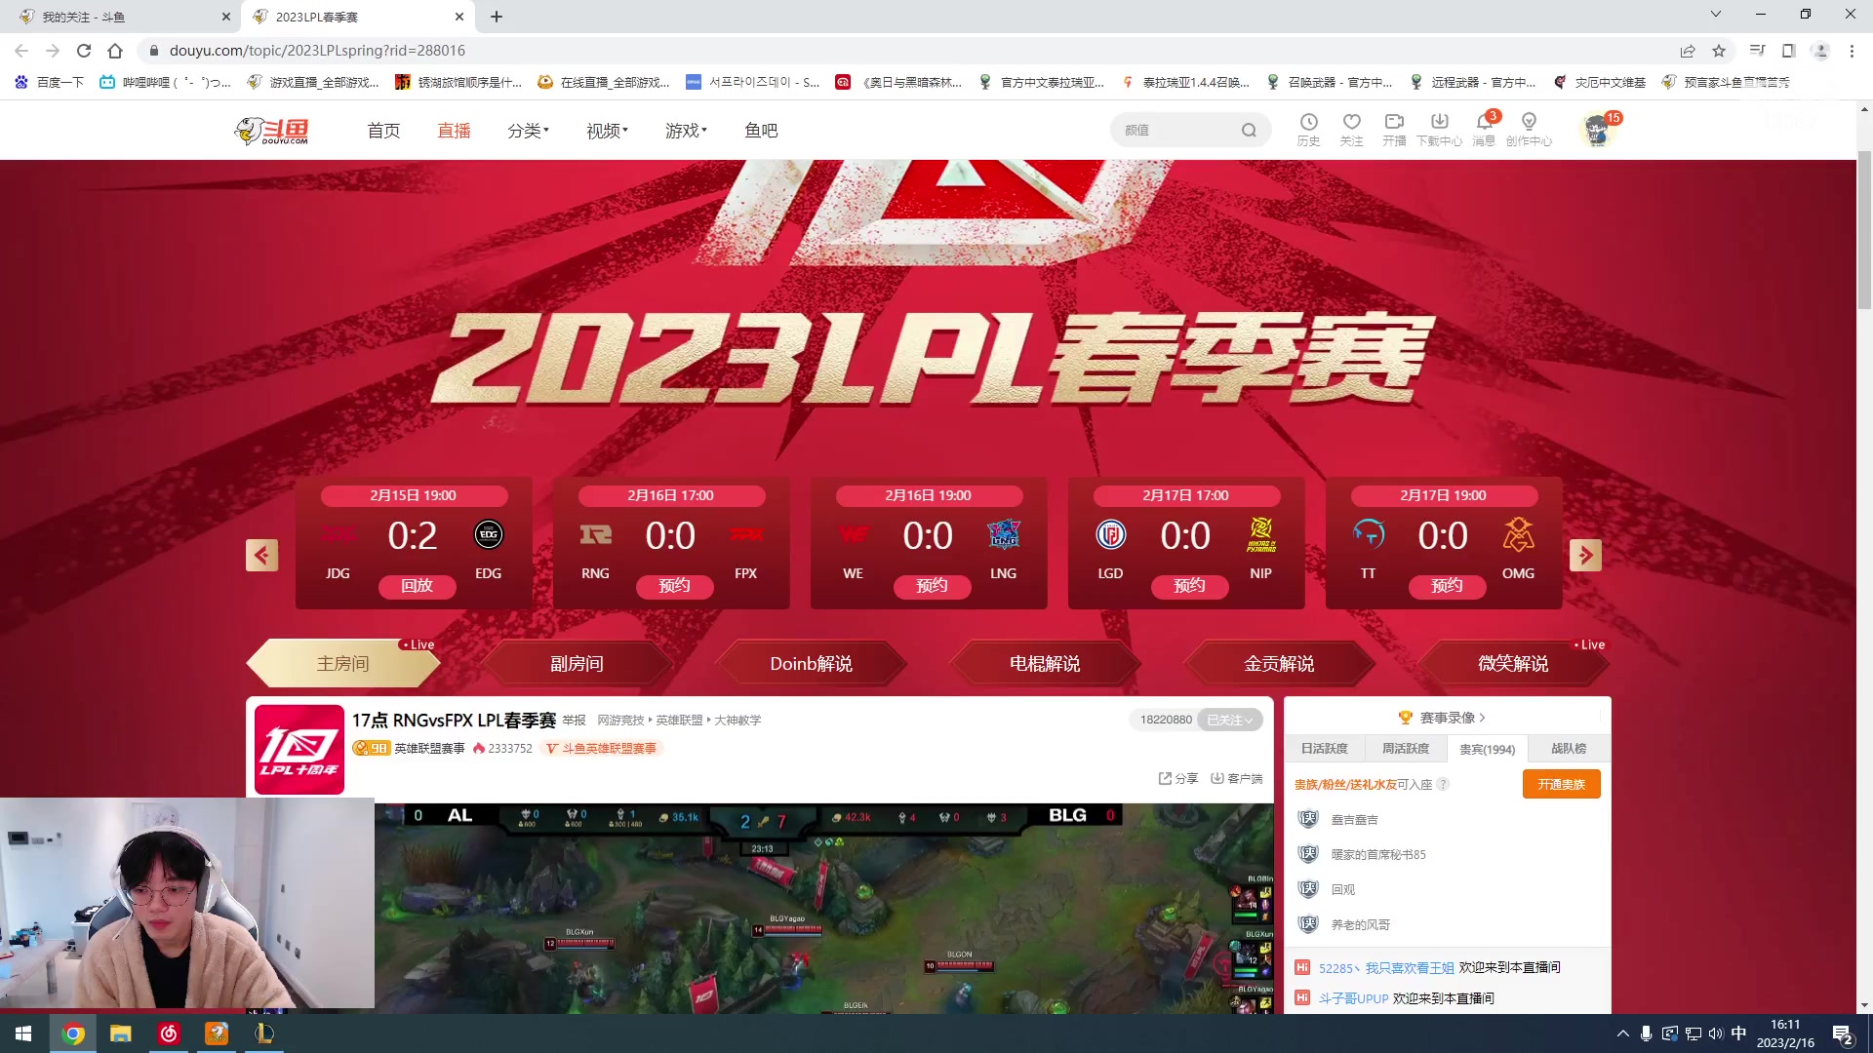Click the 开通贵族 orange button
Viewport: 1873px width, 1053px height.
click(1561, 784)
